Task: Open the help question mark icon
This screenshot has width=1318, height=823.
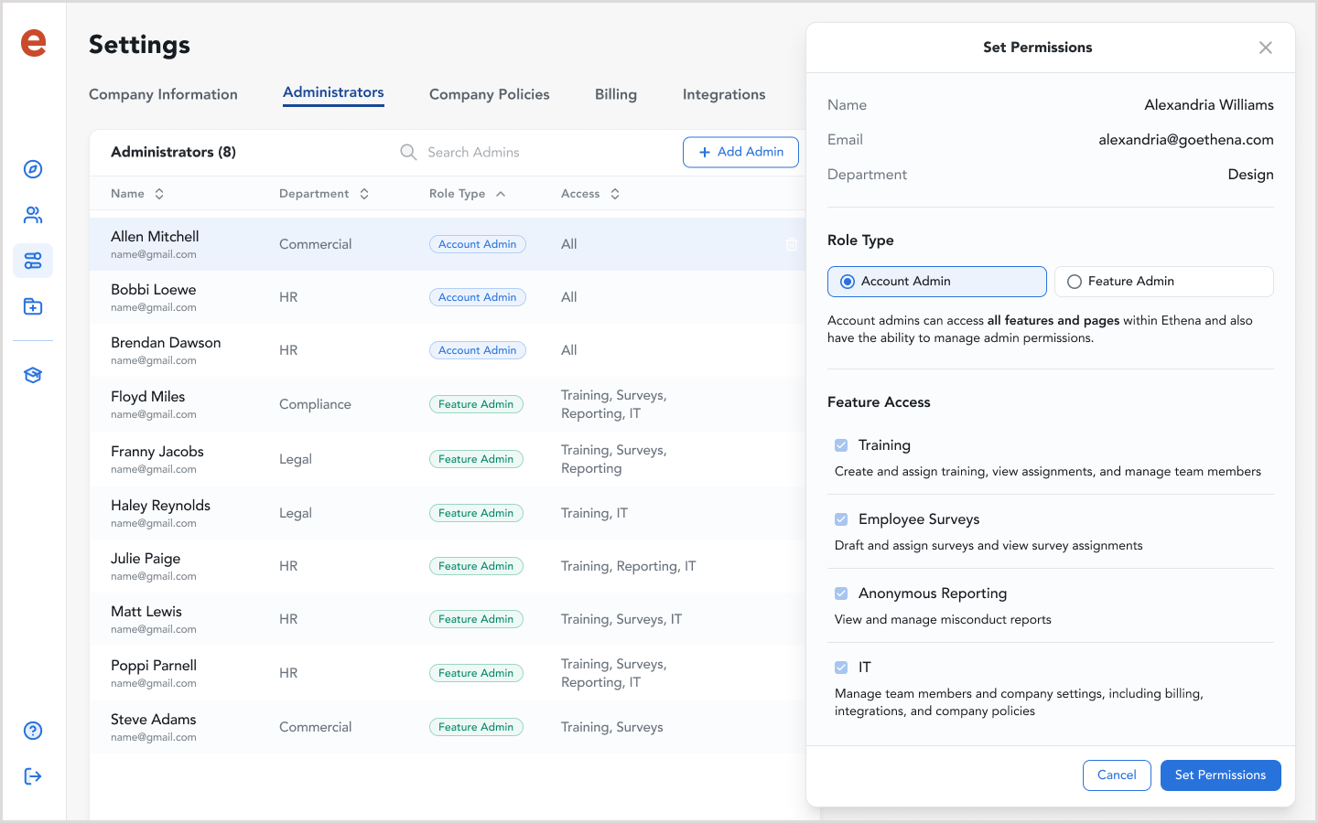Action: (x=33, y=731)
